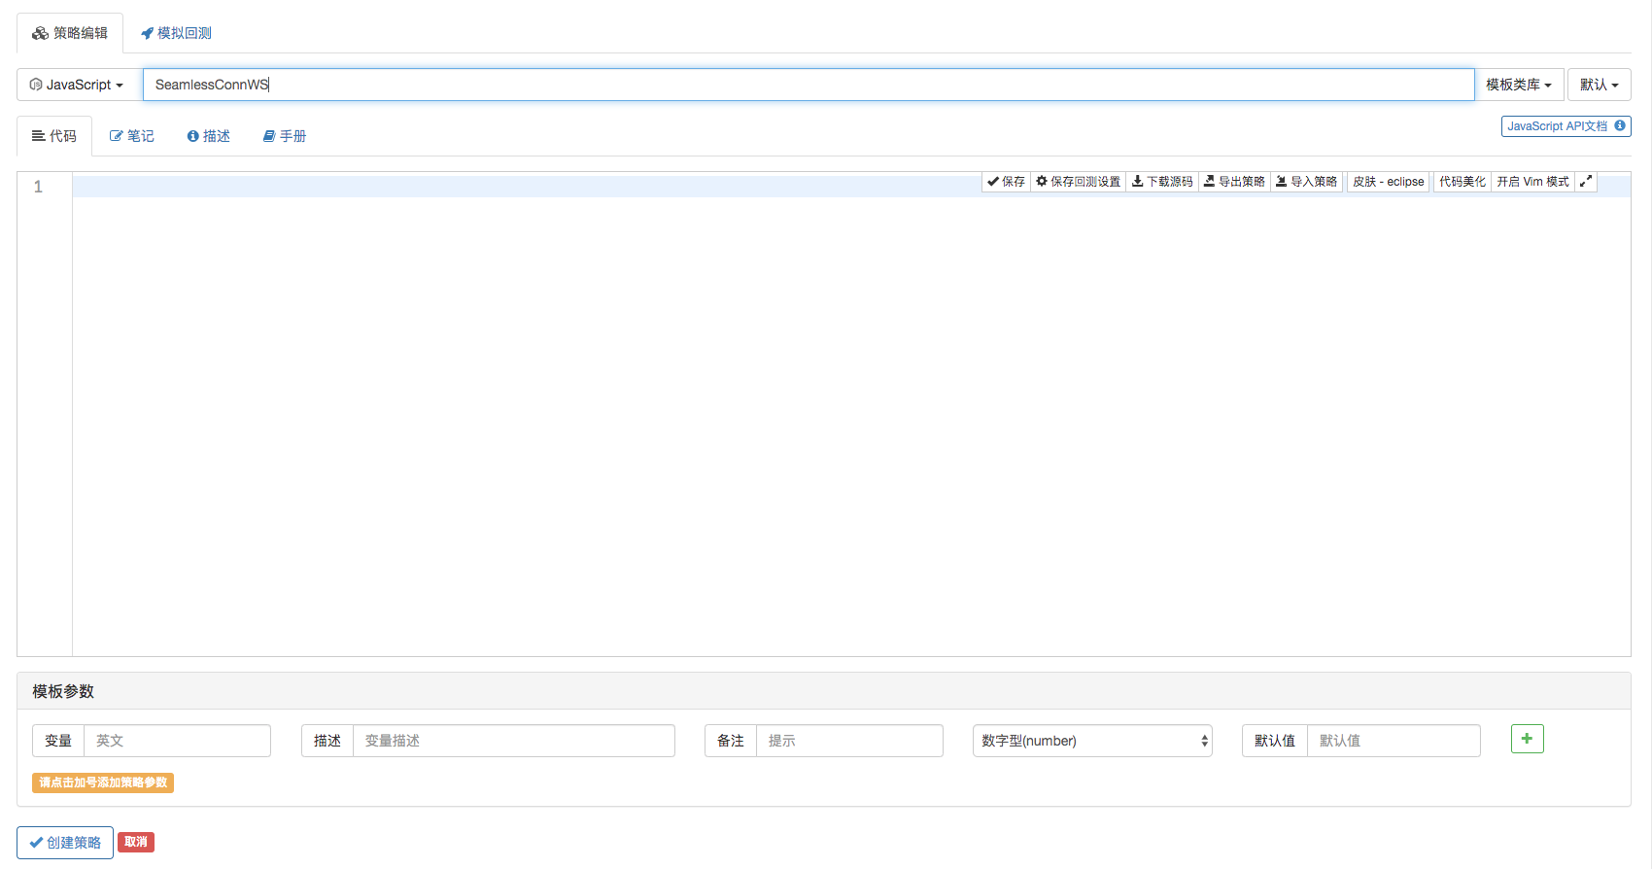
Task: Select the 代码 sub-tab
Action: pyautogui.click(x=54, y=136)
